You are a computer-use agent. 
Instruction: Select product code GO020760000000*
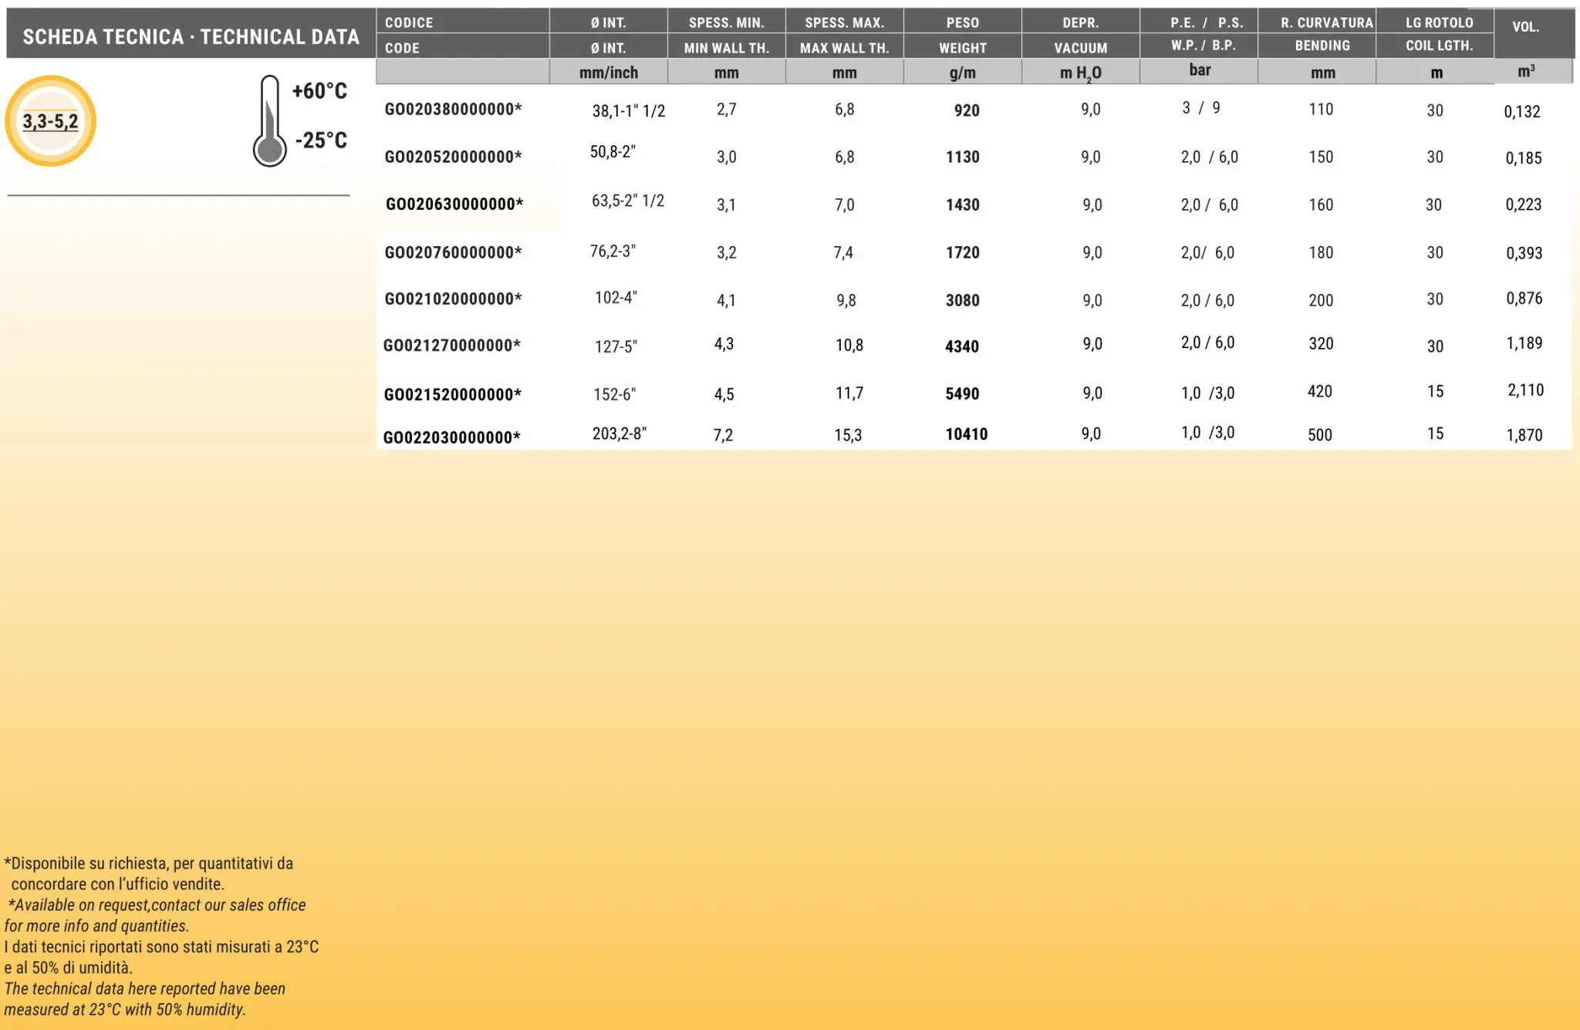[x=453, y=252]
